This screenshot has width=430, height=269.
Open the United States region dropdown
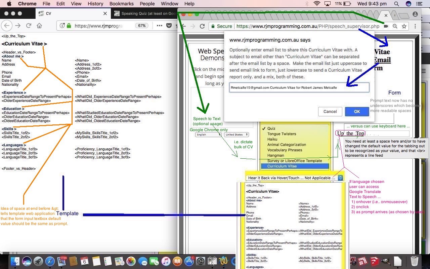(236, 134)
